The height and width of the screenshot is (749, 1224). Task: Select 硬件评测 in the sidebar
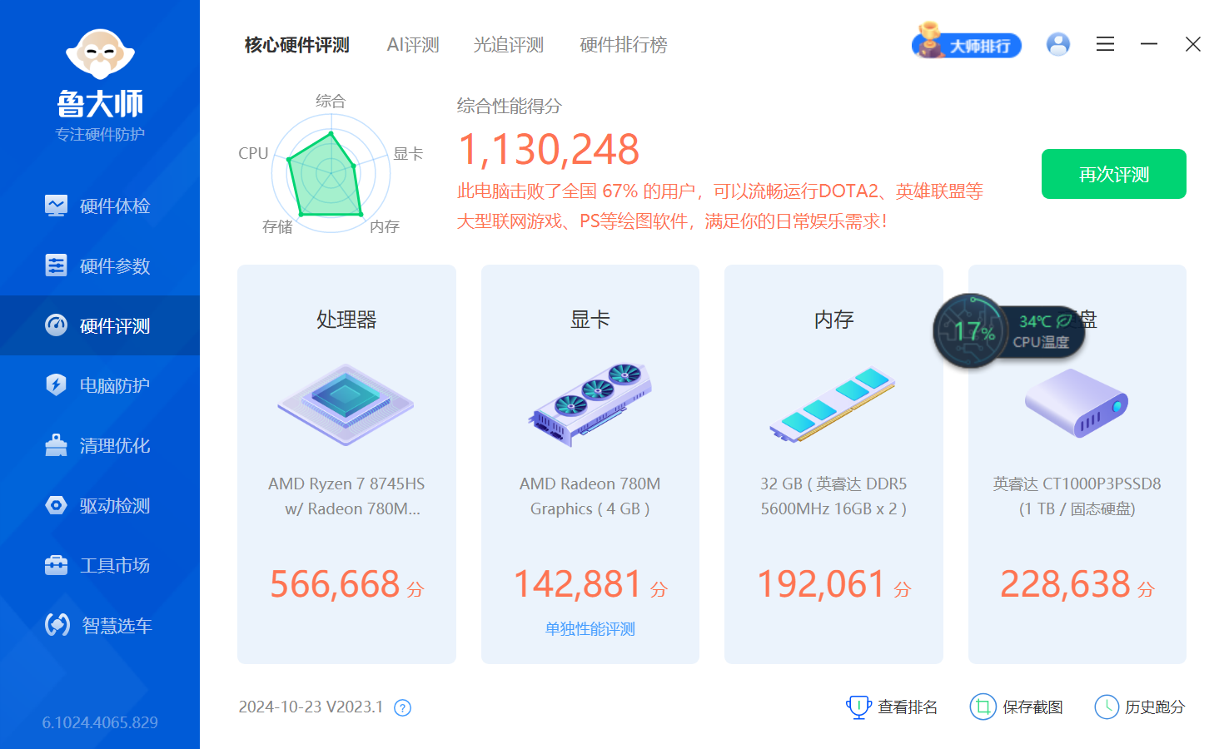[x=100, y=325]
